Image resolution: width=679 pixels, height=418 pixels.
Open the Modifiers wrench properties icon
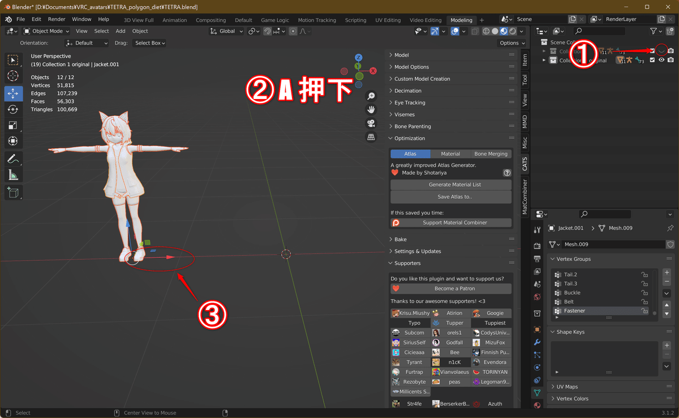(537, 342)
